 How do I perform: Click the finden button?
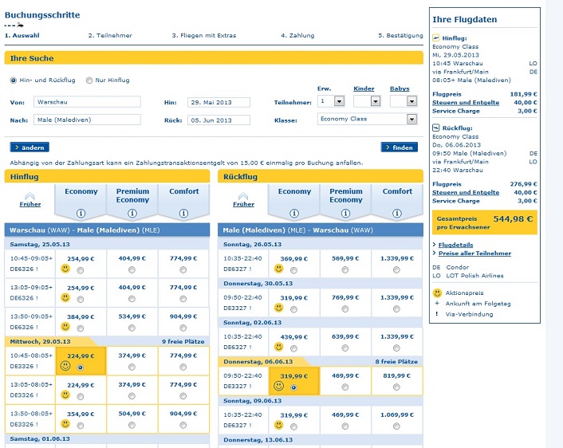click(400, 147)
